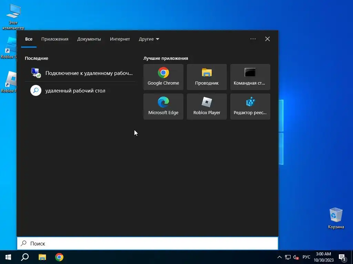
Task: Switch to Приложения tab
Action: click(55, 39)
